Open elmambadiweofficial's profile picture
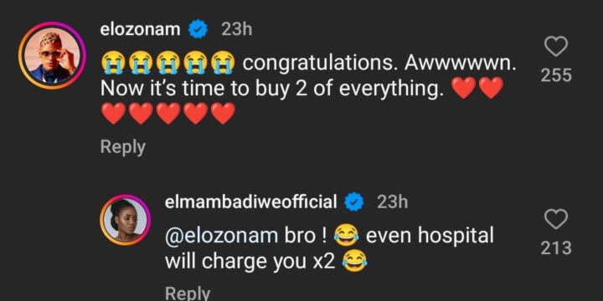The image size is (603, 301). 126,220
